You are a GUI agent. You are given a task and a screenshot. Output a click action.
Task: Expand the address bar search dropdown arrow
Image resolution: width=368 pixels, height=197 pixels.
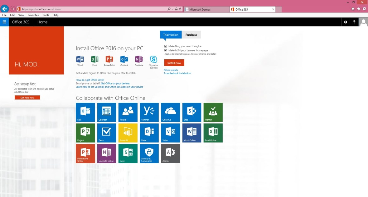[173, 9]
